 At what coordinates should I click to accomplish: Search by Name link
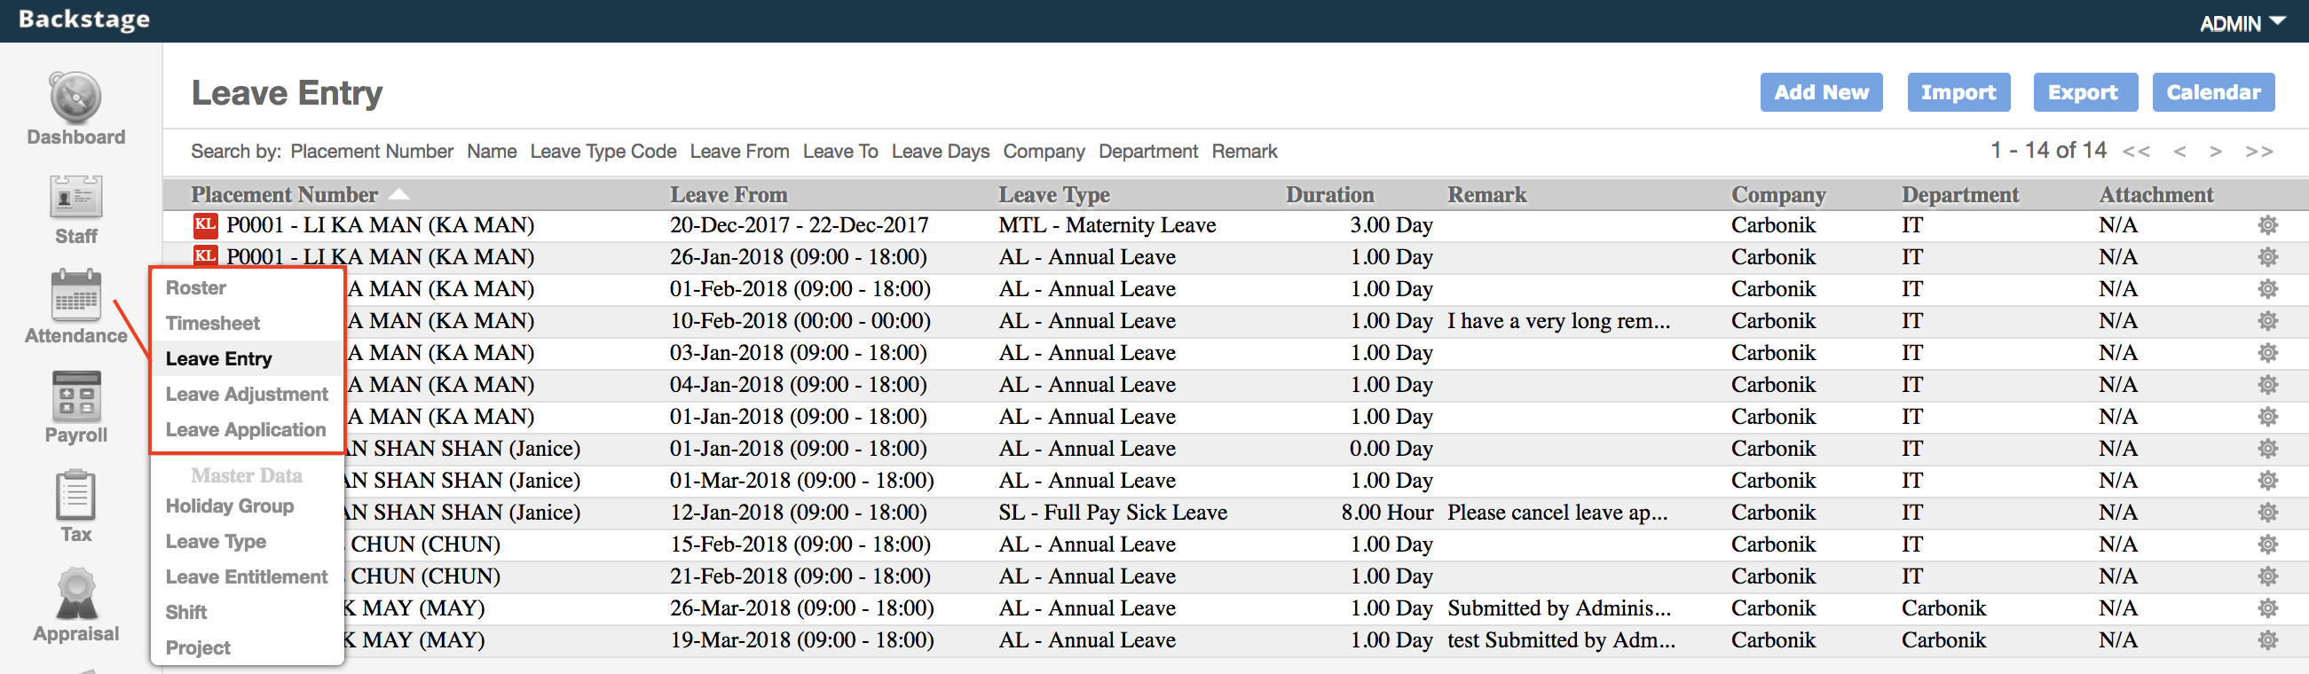click(x=492, y=152)
